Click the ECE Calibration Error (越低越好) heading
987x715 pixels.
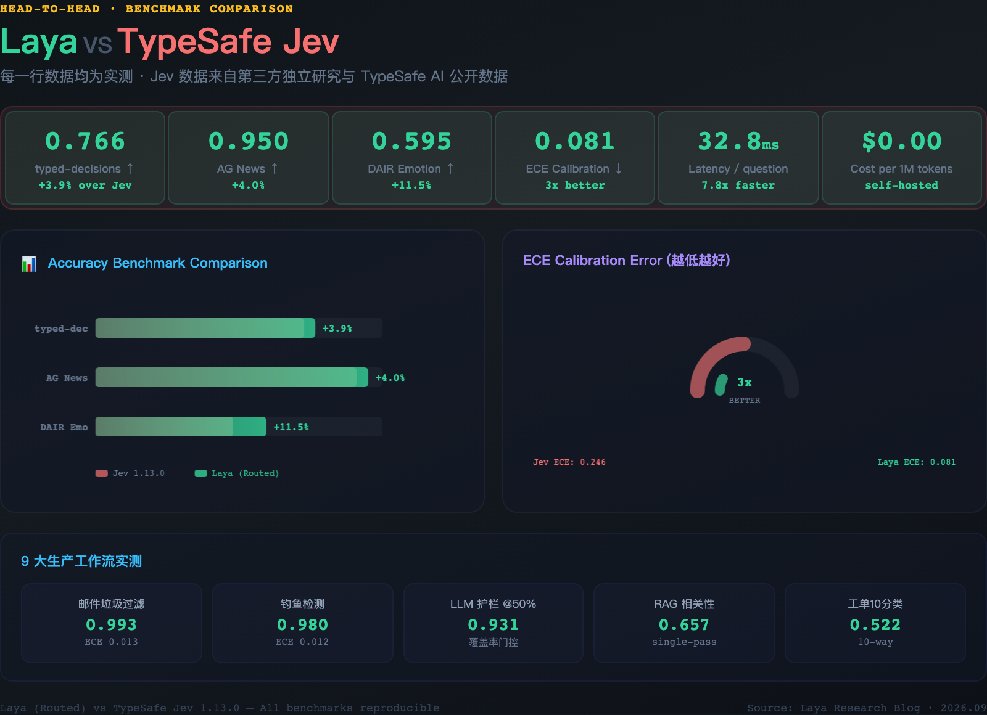[x=627, y=260]
